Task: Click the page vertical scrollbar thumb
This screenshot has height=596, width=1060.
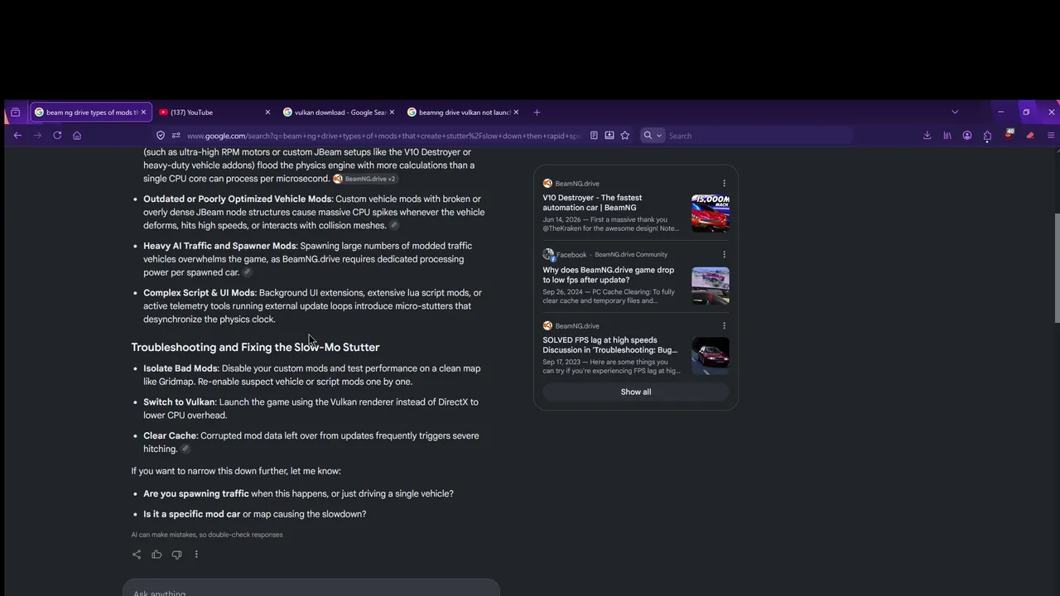Action: click(1057, 269)
